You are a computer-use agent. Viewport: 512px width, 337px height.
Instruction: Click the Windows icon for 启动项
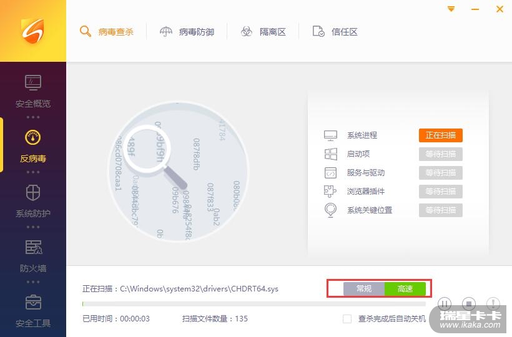(x=330, y=154)
